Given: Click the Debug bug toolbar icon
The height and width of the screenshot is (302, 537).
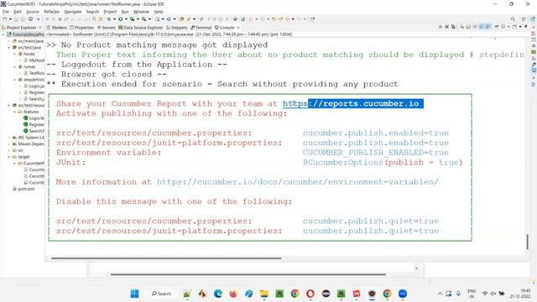Looking at the screenshot, I should pyautogui.click(x=108, y=19).
